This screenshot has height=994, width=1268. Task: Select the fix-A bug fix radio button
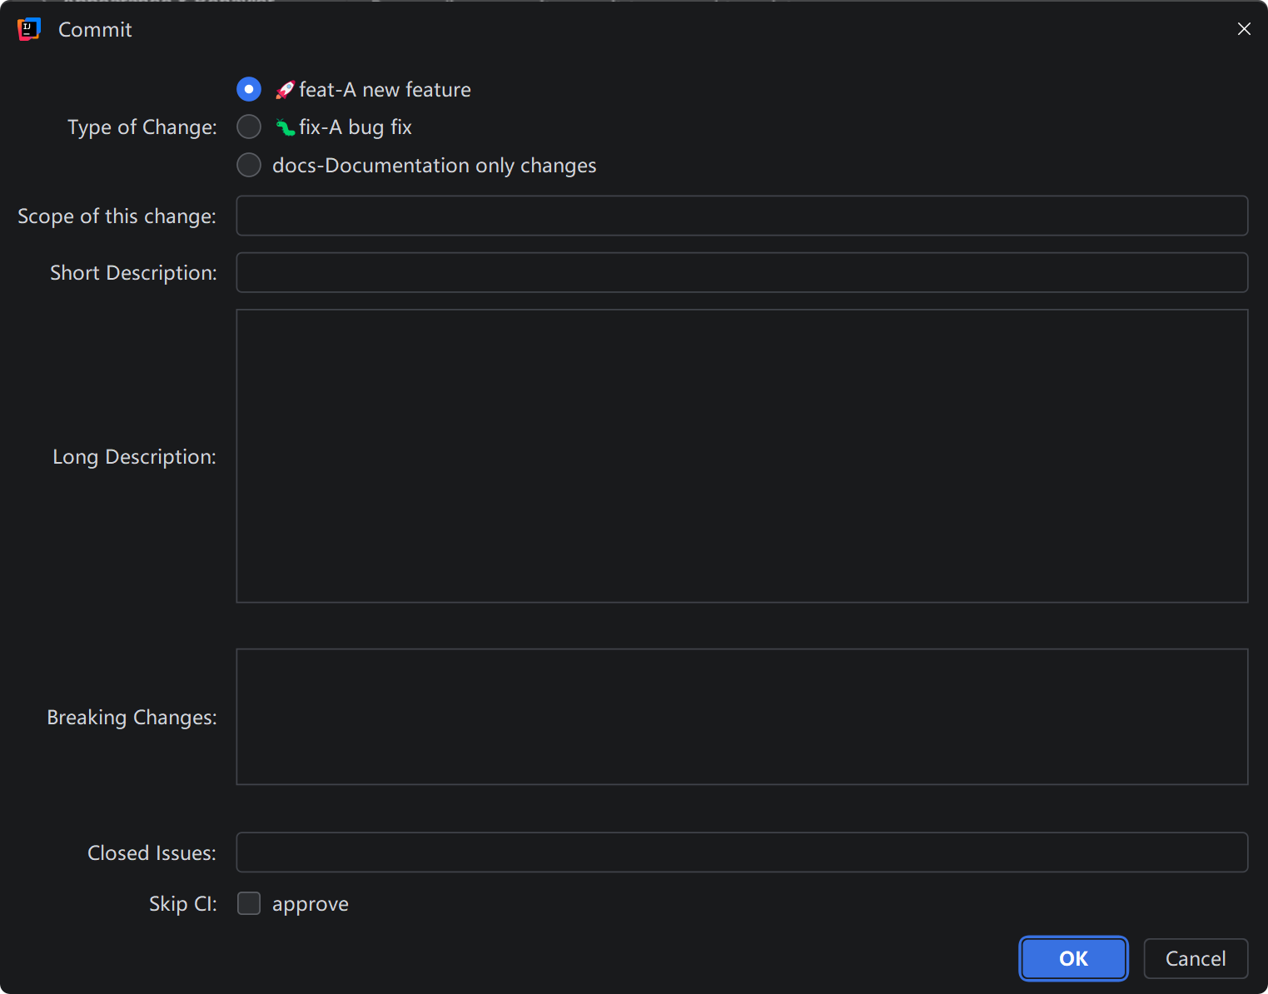click(x=248, y=127)
